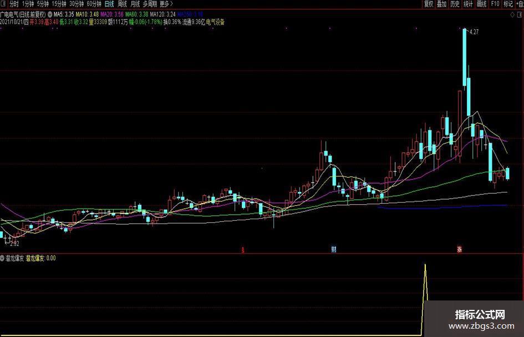Viewport: 524px width, 337px height.
Task: Click the diamond icon at chart top-right
Action: tap(512, 15)
